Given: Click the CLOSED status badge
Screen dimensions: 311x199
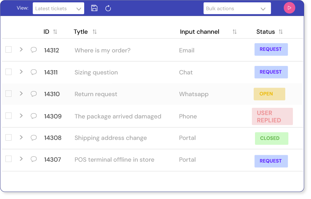Looking at the screenshot, I should click(272, 139).
